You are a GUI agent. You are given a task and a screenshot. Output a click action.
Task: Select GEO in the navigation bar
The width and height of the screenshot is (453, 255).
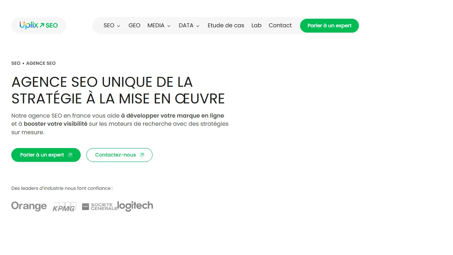click(134, 25)
